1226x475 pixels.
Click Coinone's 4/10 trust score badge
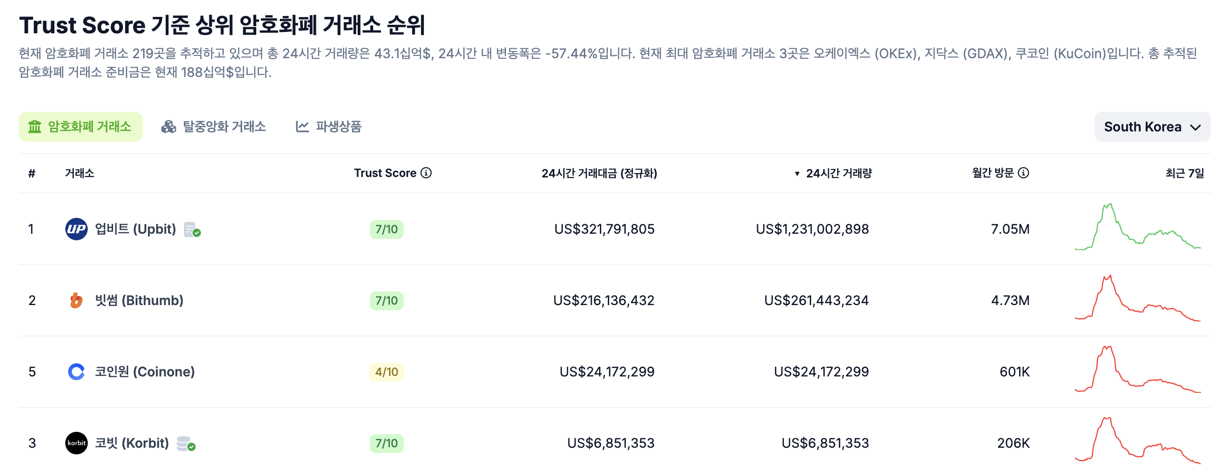[387, 372]
